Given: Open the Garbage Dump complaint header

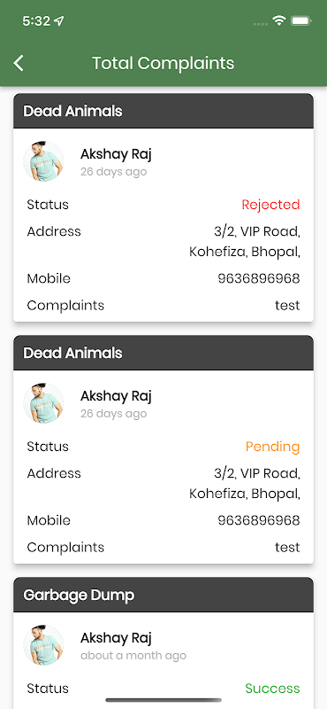Looking at the screenshot, I should (x=163, y=595).
